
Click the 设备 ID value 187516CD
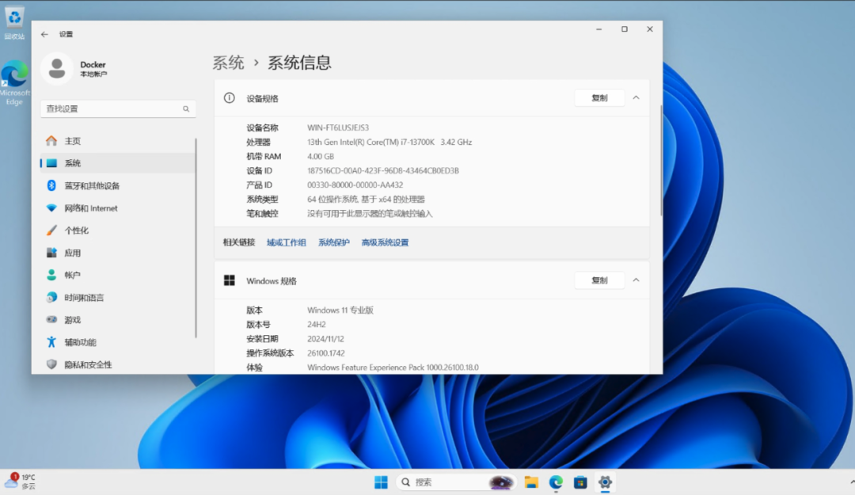[x=383, y=171]
